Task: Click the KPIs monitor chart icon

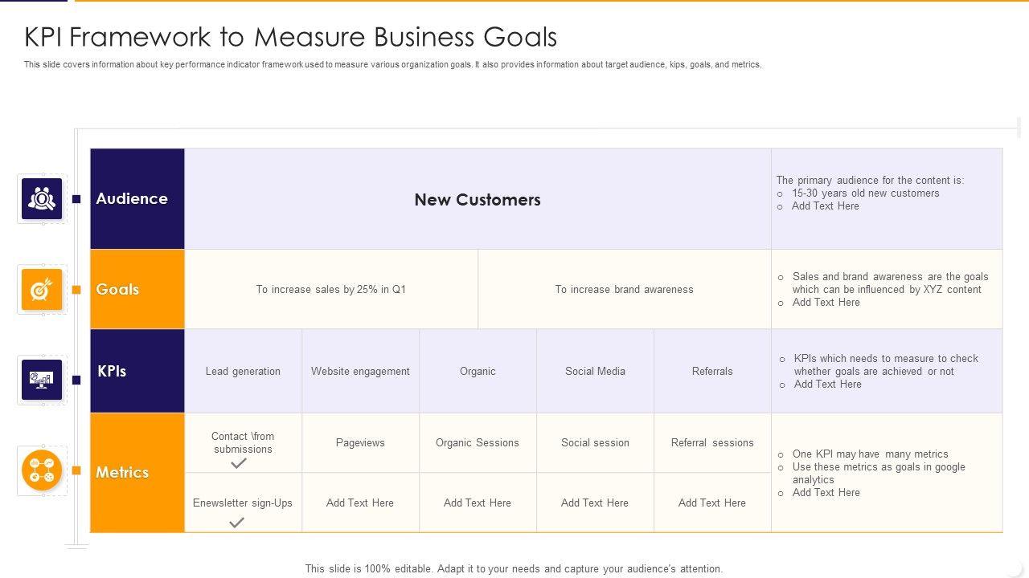Action: click(42, 380)
